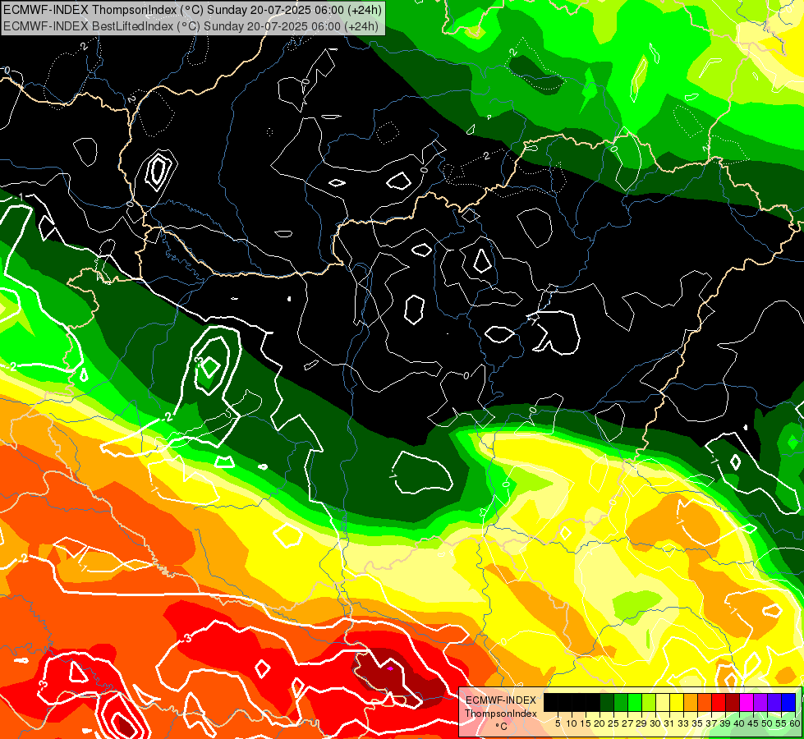This screenshot has width=804, height=739.
Task: Click the legend tick value 15
Action: pos(586,723)
